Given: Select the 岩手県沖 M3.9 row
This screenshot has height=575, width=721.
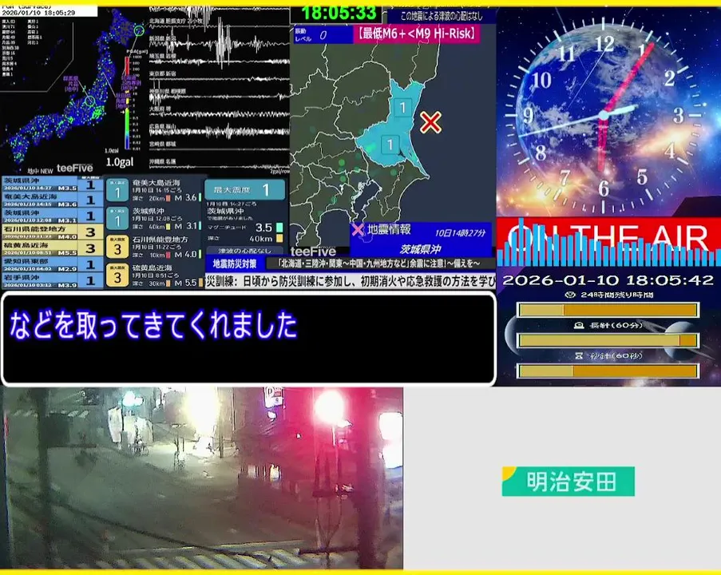Looking at the screenshot, I should point(51,280).
